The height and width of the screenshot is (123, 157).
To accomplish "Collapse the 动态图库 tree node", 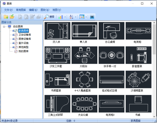I will pos(4,27).
